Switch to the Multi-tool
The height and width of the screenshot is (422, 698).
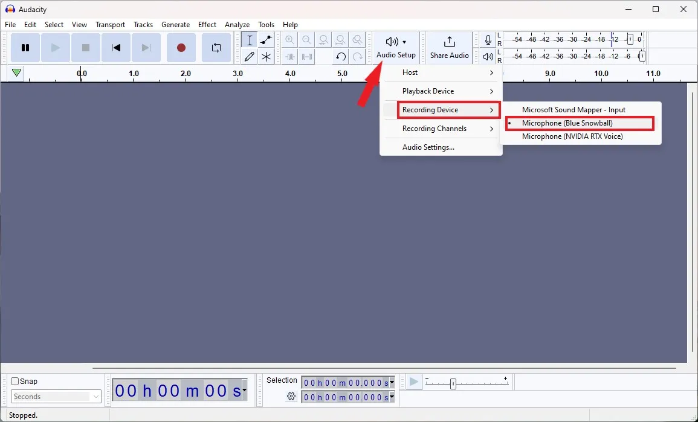(x=266, y=57)
